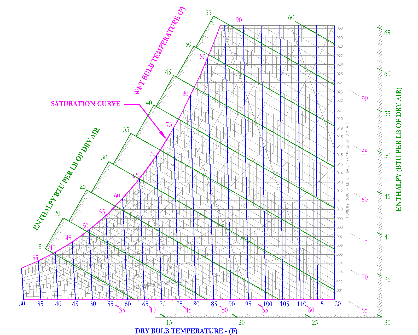The width and height of the screenshot is (418, 335).
Task: Click the "20%" relative humidity curve label
Action: (136, 276)
